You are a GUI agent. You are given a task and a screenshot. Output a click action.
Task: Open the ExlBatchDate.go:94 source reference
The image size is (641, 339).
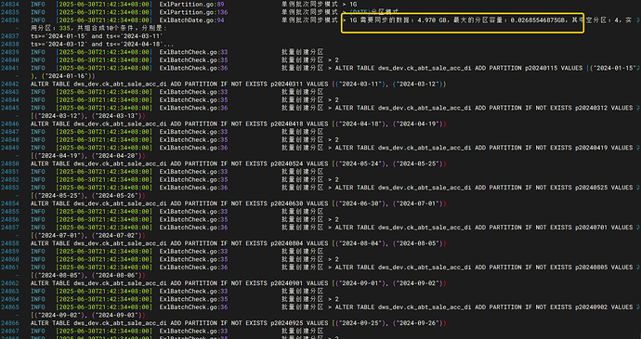(x=191, y=20)
